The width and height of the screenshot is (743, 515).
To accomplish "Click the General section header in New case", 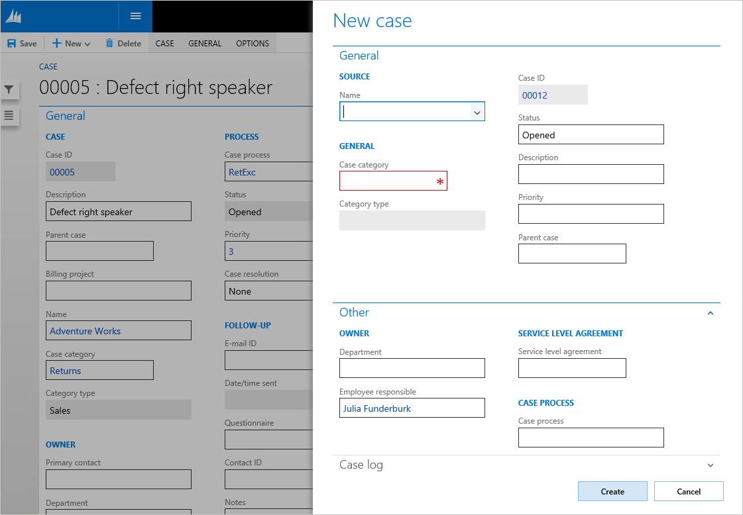I will [359, 56].
